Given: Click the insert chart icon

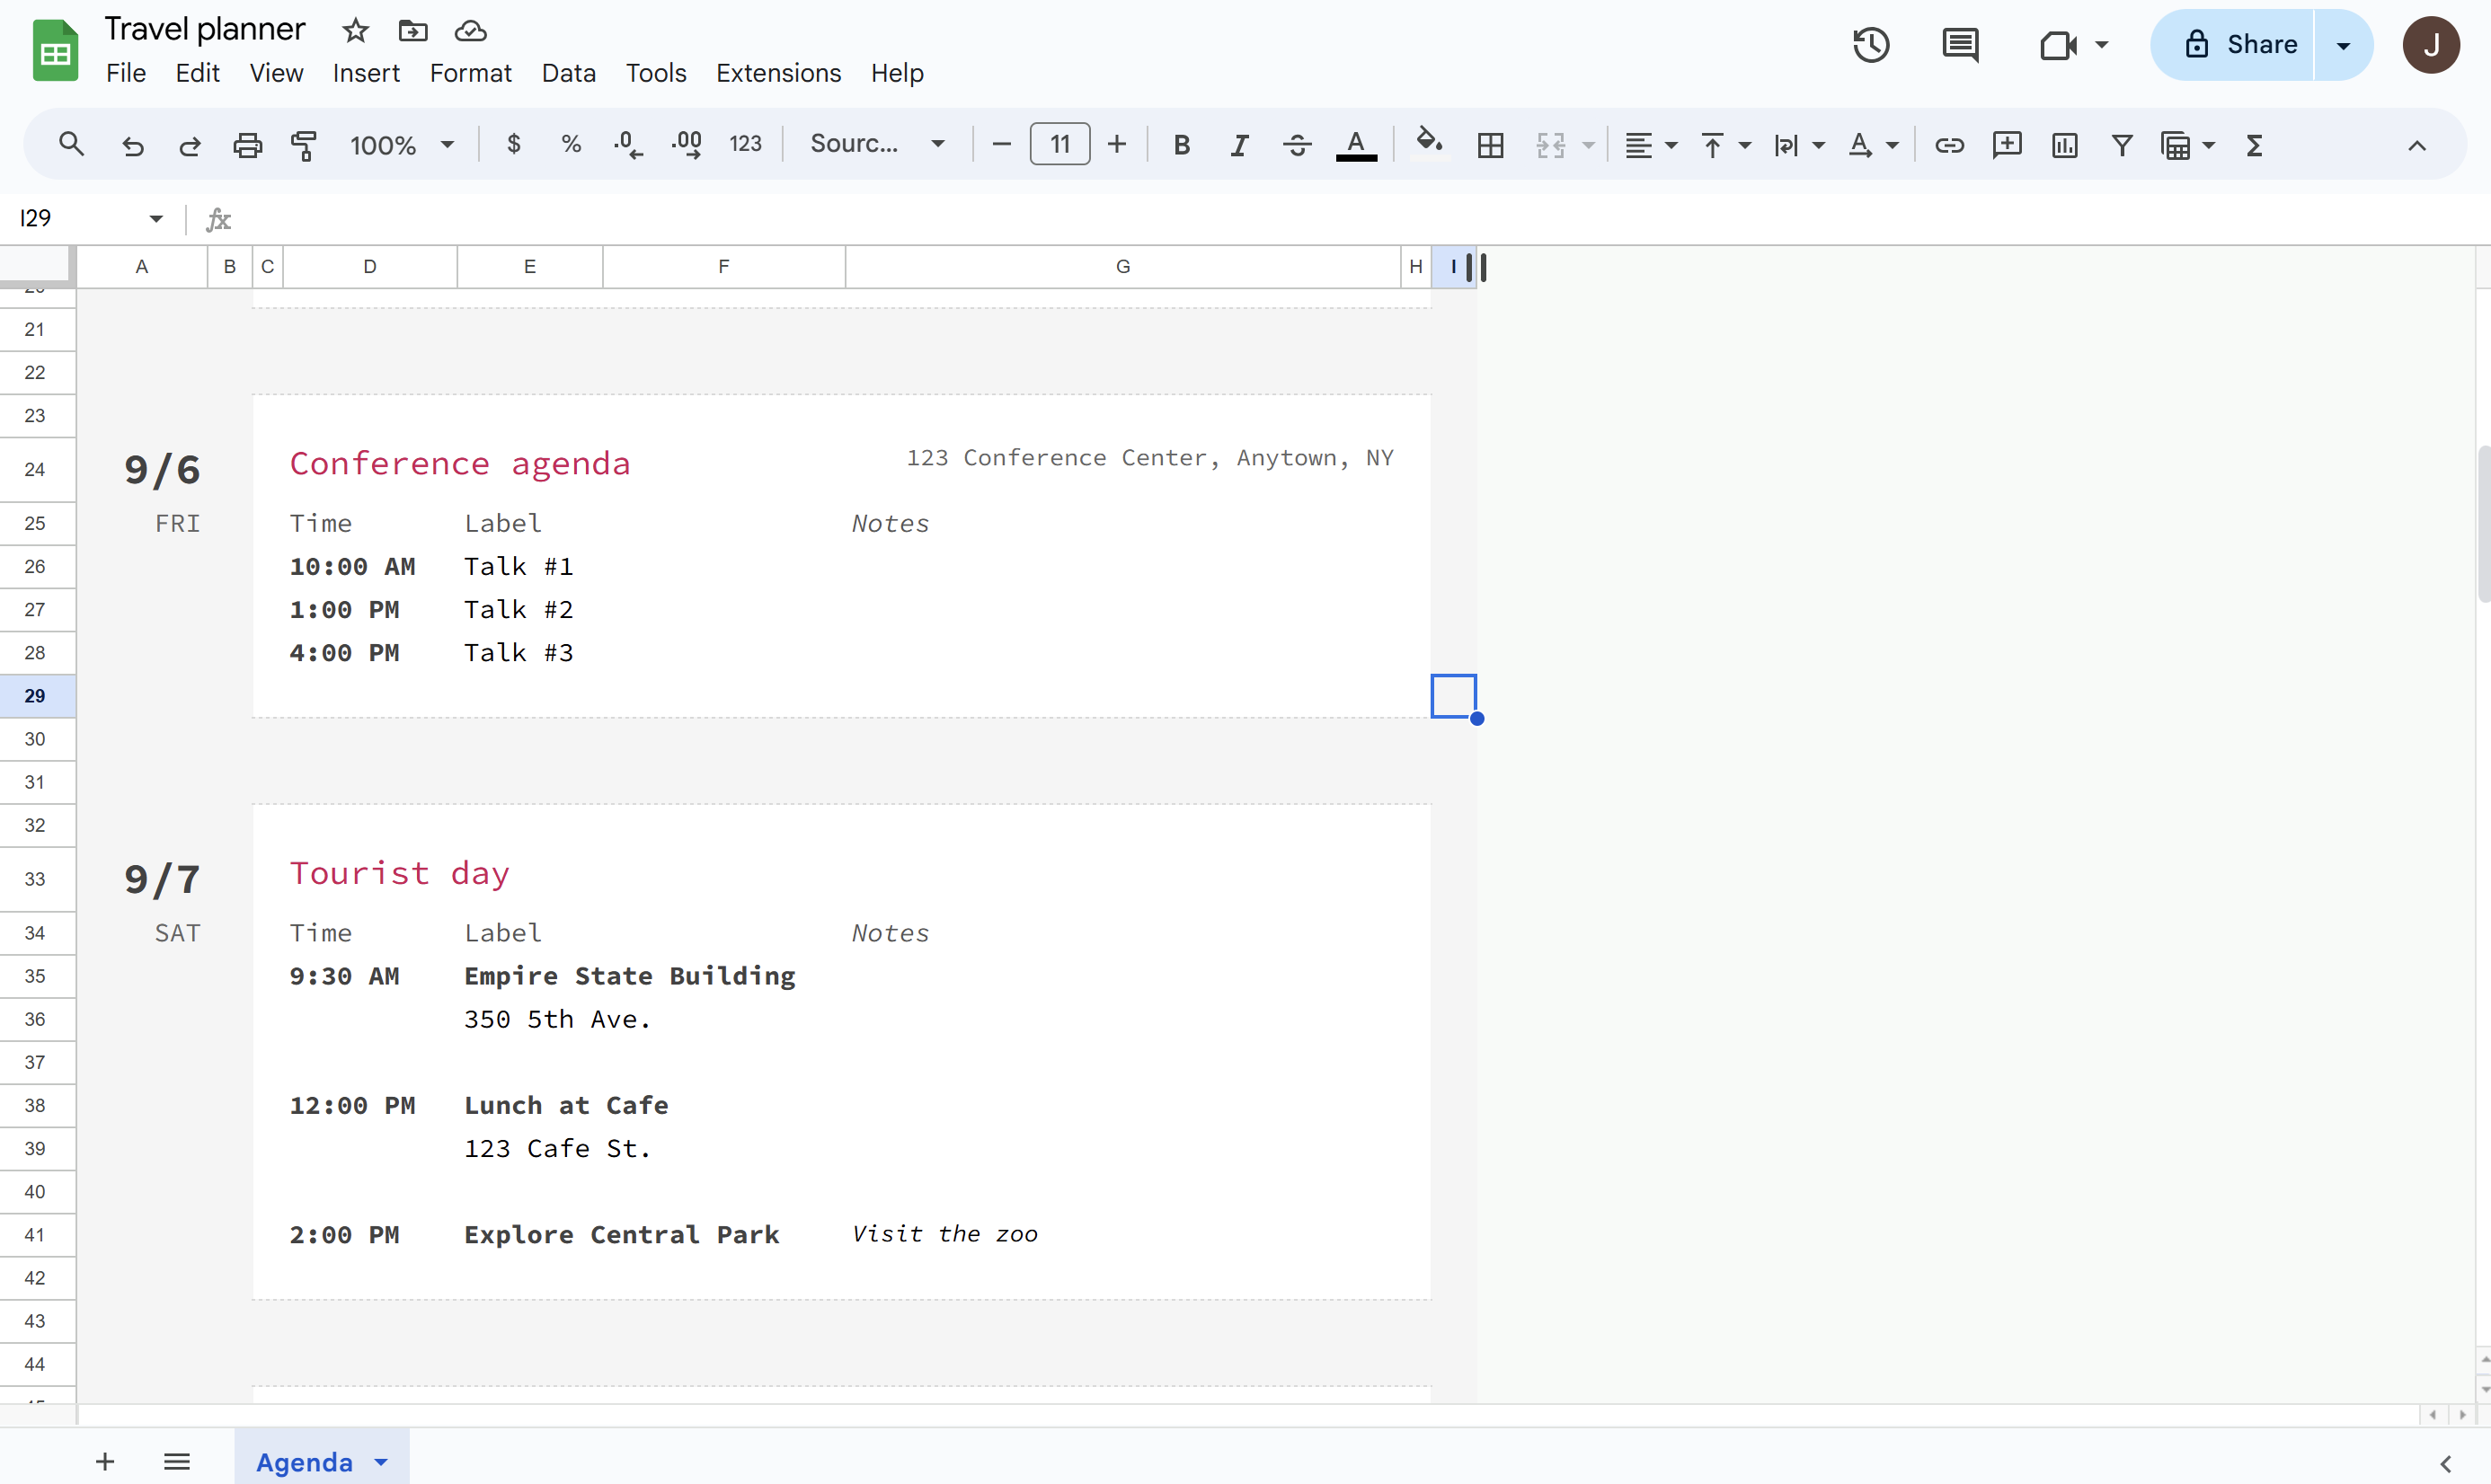Looking at the screenshot, I should [2064, 145].
